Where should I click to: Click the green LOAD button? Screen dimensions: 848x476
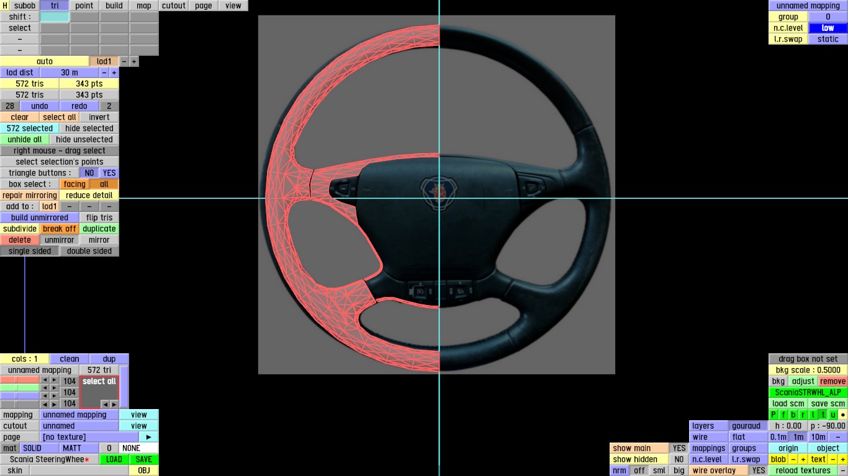pyautogui.click(x=114, y=459)
